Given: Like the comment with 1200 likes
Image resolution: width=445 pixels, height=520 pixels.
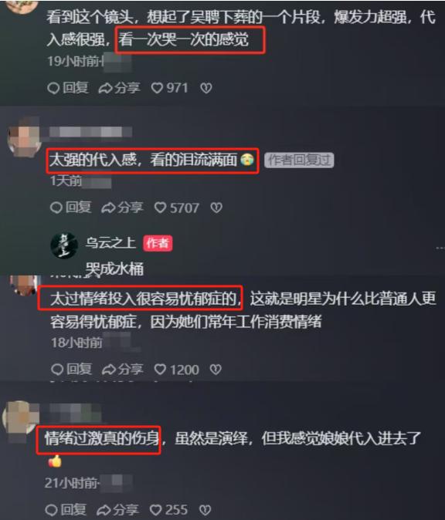Looking at the screenshot, I should [177, 370].
